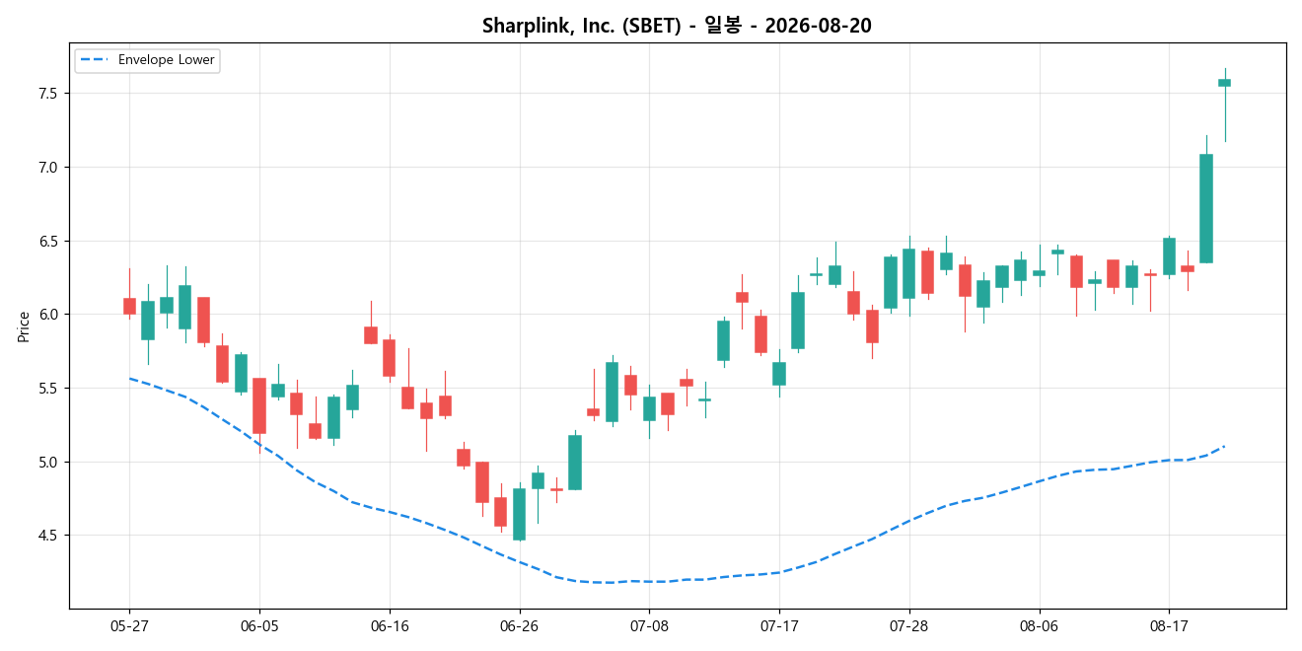Click the Envelope Lower legend label
Screen dimensions: 1302x651
[166, 60]
